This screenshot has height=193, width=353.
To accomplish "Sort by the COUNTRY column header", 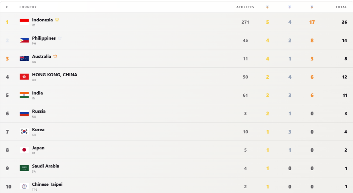I will pyautogui.click(x=28, y=7).
